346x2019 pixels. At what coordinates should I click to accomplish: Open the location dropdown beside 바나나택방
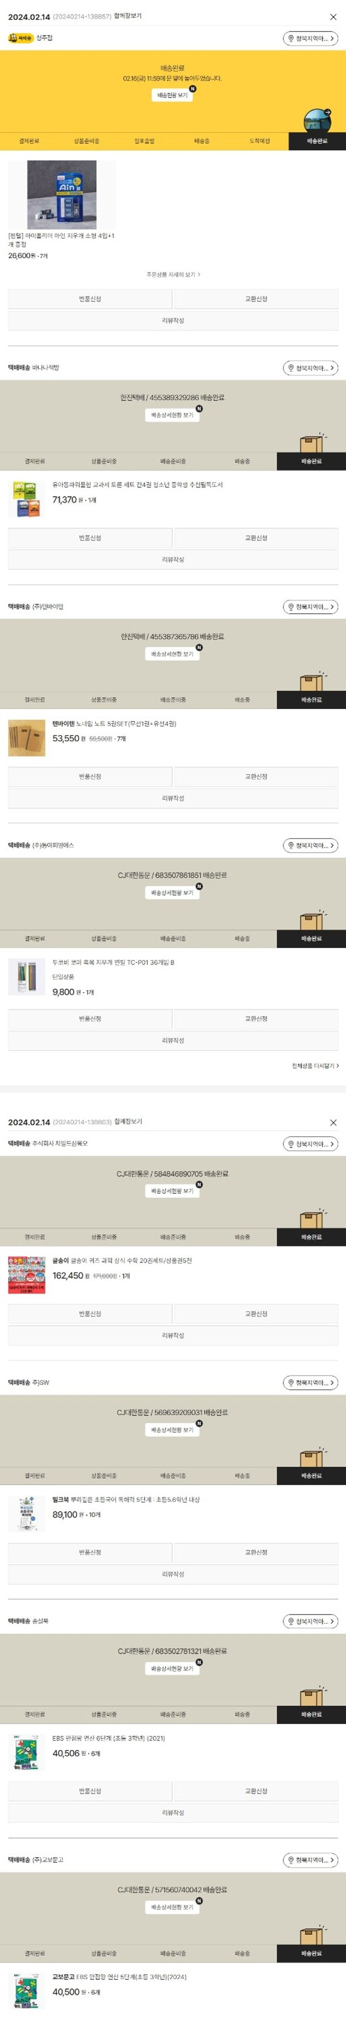pyautogui.click(x=310, y=368)
